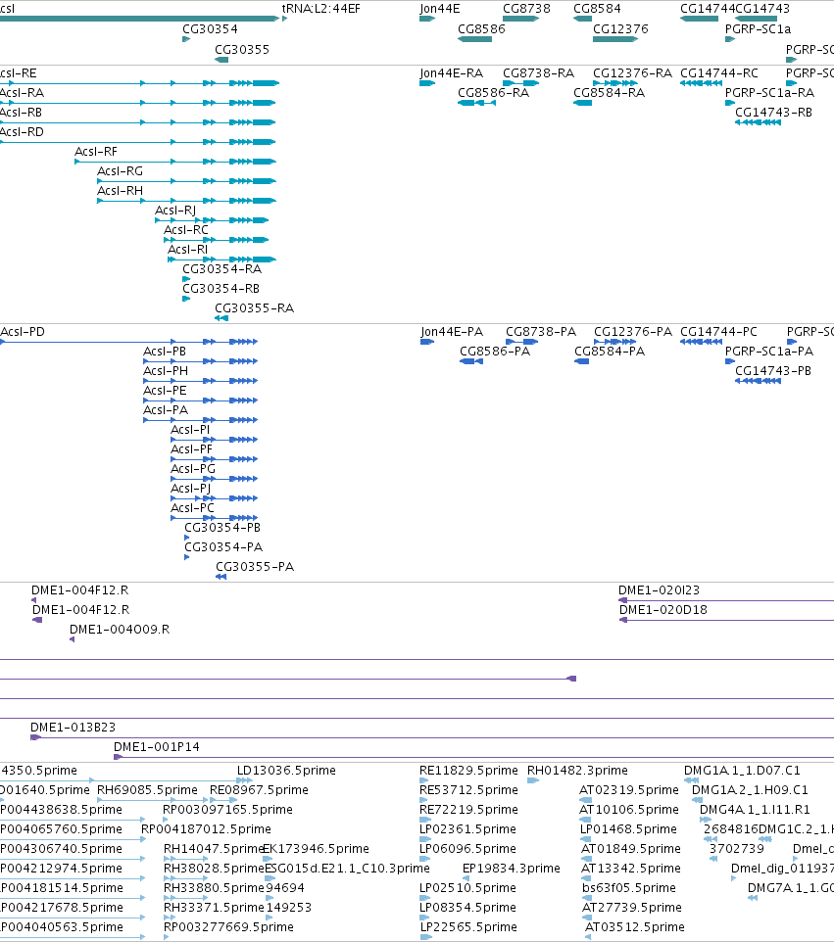The height and width of the screenshot is (942, 834).
Task: Select the AT13342.5prime EST label
Action: pyautogui.click(x=631, y=869)
